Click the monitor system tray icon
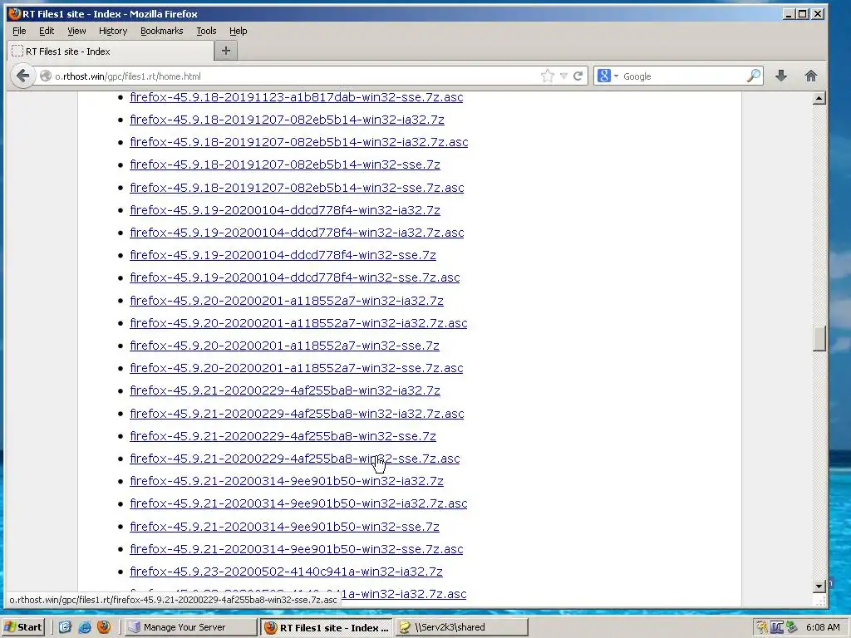The width and height of the screenshot is (851, 638). click(777, 627)
